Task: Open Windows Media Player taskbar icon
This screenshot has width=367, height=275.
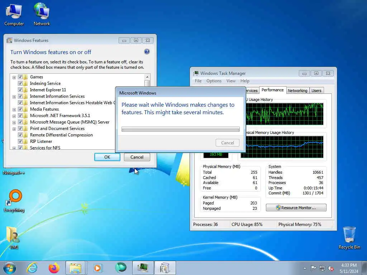Action: (x=97, y=268)
